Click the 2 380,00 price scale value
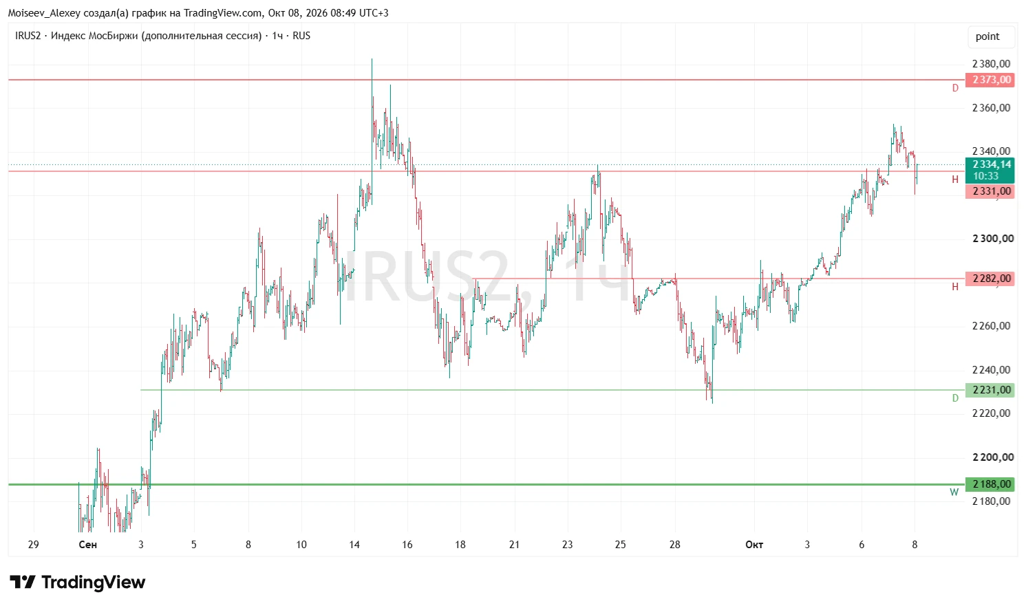 [991, 64]
